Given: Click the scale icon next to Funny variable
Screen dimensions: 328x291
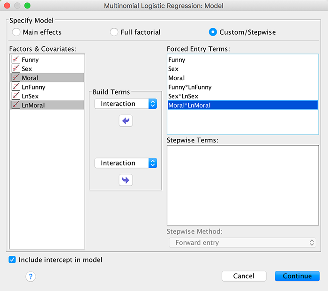Looking at the screenshot, I should [x=16, y=60].
